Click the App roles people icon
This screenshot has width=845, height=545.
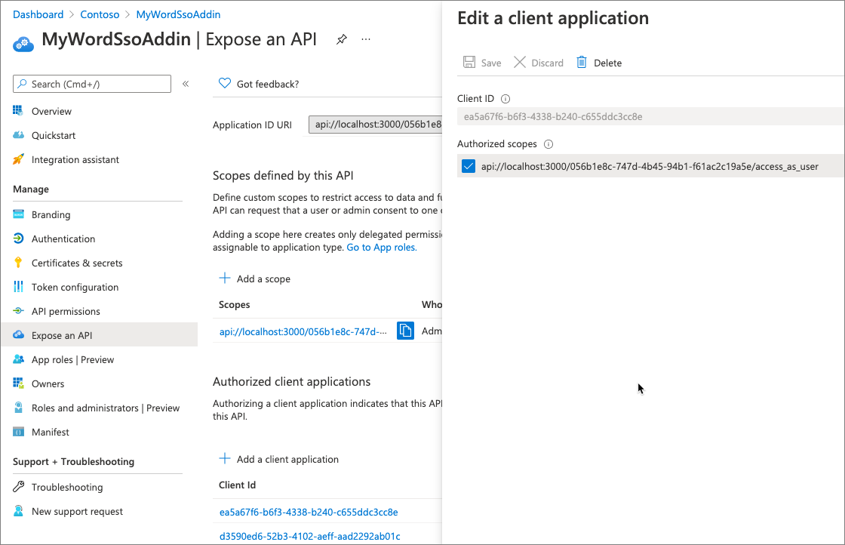click(18, 359)
